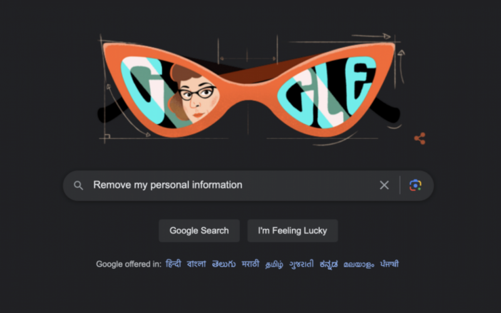
Task: Open Google Lens camera search
Action: click(415, 185)
